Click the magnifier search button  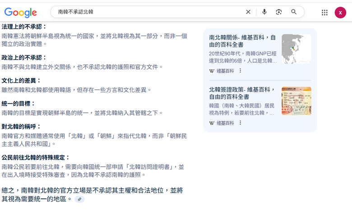tap(294, 12)
